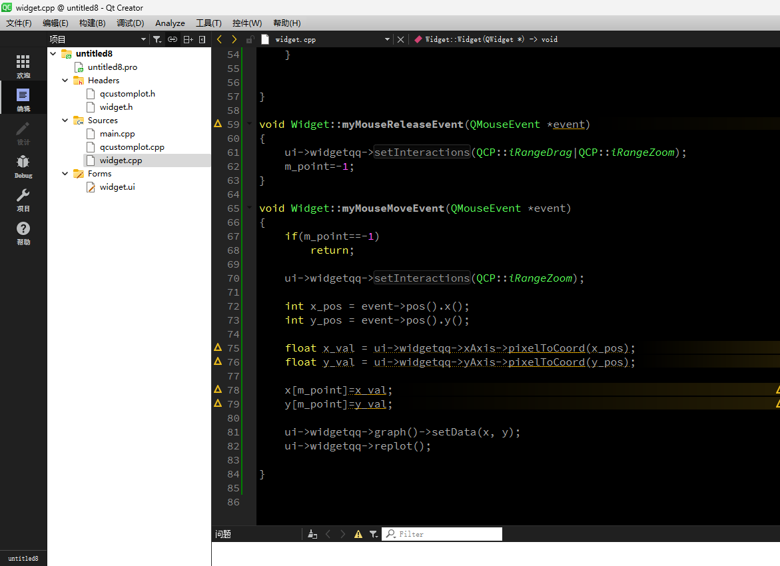780x566 pixels.
Task: Open issues category filter funnel
Action: 373,534
